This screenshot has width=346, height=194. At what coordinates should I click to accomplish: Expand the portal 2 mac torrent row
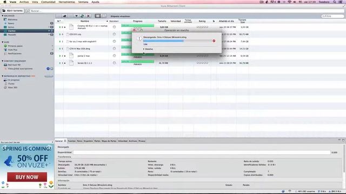(x=65, y=56)
